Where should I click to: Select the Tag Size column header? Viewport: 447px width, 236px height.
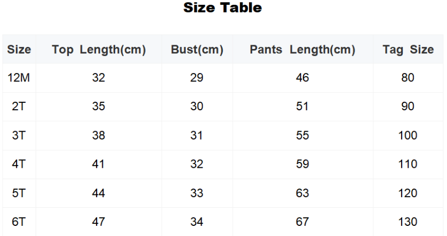[x=408, y=50]
